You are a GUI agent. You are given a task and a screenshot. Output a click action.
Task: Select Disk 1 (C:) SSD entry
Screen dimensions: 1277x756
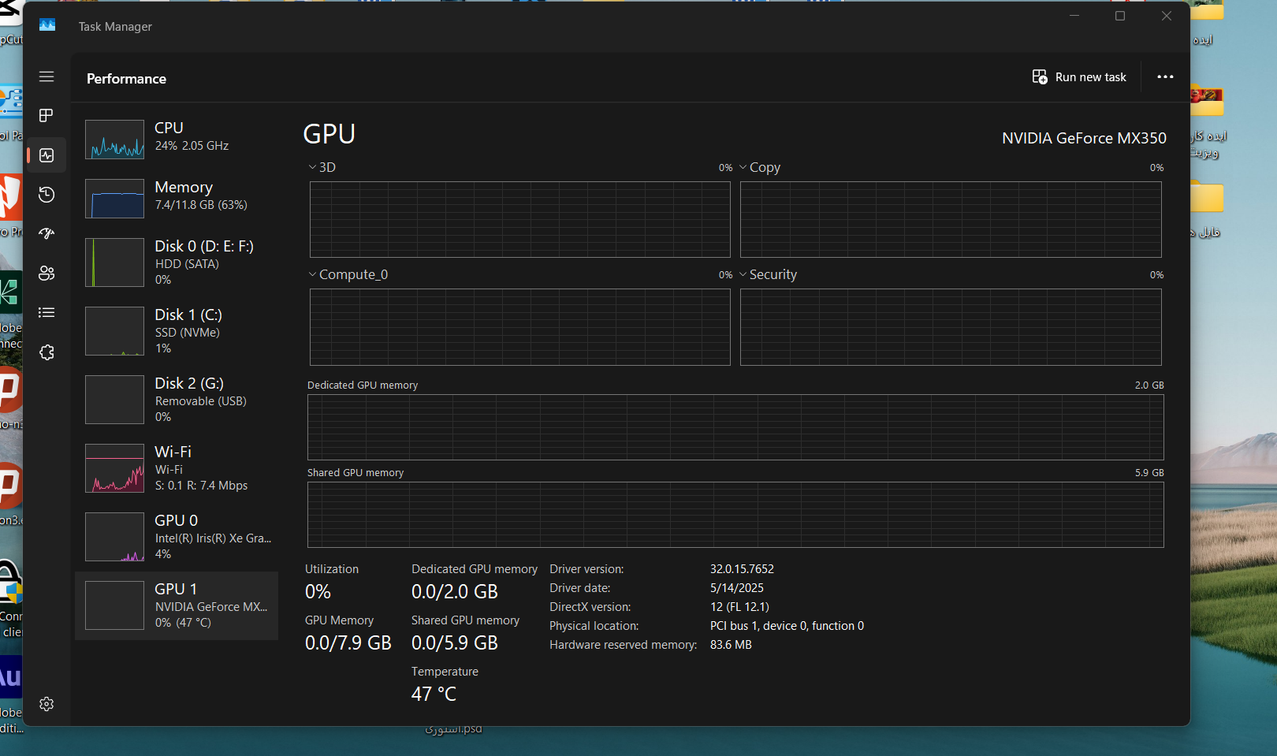pos(177,330)
